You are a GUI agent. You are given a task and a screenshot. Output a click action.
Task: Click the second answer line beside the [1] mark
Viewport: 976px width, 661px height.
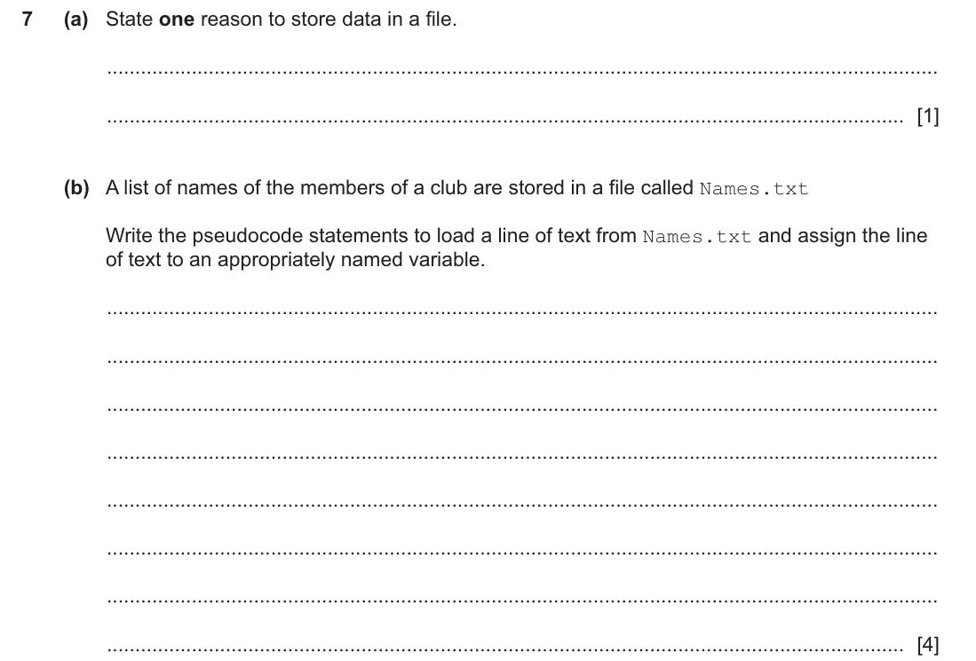tap(504, 120)
